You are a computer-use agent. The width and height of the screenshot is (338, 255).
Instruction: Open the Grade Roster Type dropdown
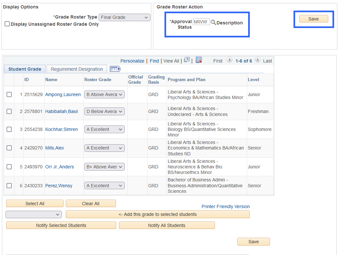coord(124,17)
